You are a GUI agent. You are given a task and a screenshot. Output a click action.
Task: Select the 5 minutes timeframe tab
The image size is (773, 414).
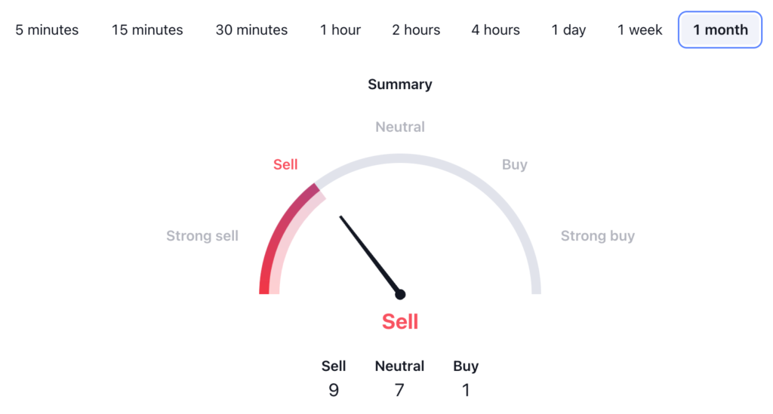[x=47, y=30]
